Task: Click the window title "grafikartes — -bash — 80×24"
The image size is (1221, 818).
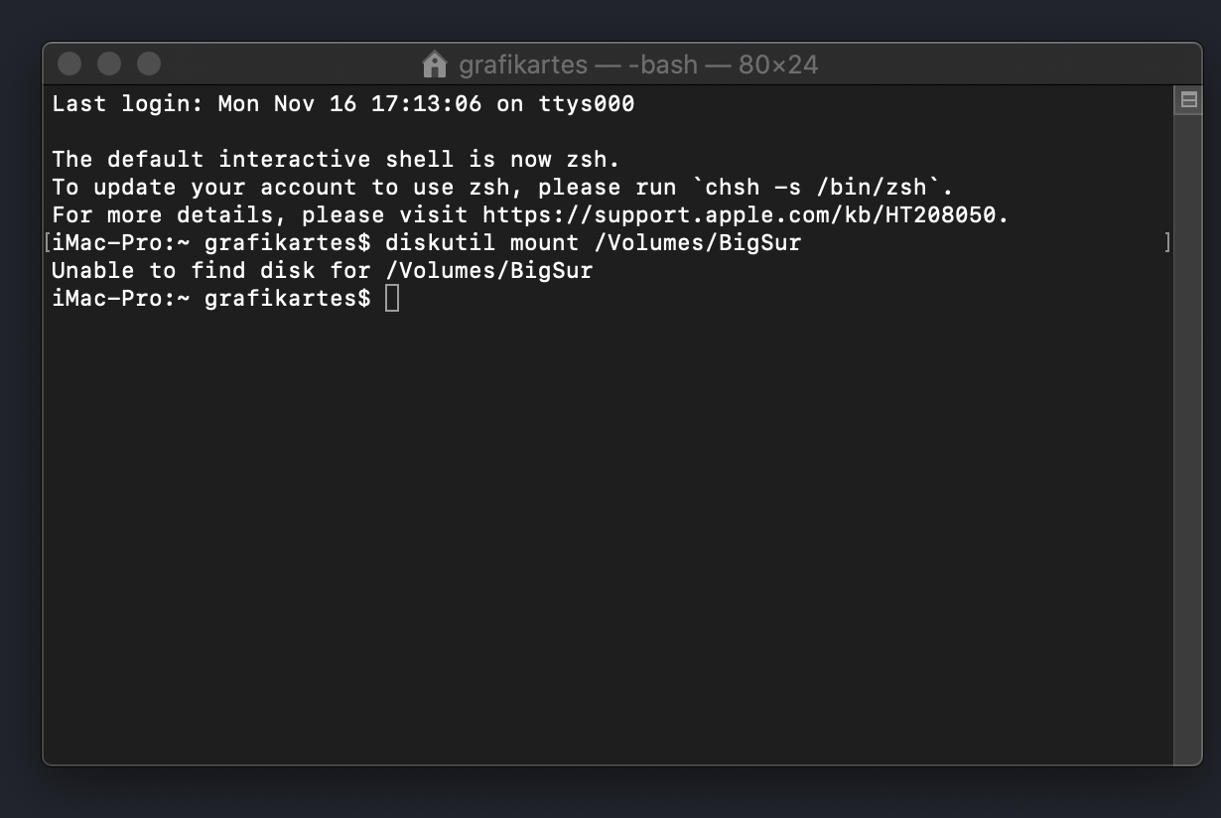Action: point(638,65)
